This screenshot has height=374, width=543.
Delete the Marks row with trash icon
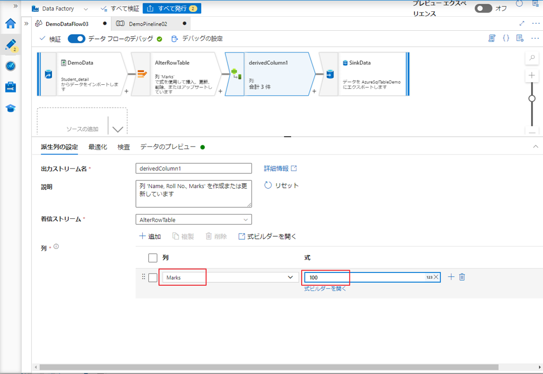coord(462,277)
